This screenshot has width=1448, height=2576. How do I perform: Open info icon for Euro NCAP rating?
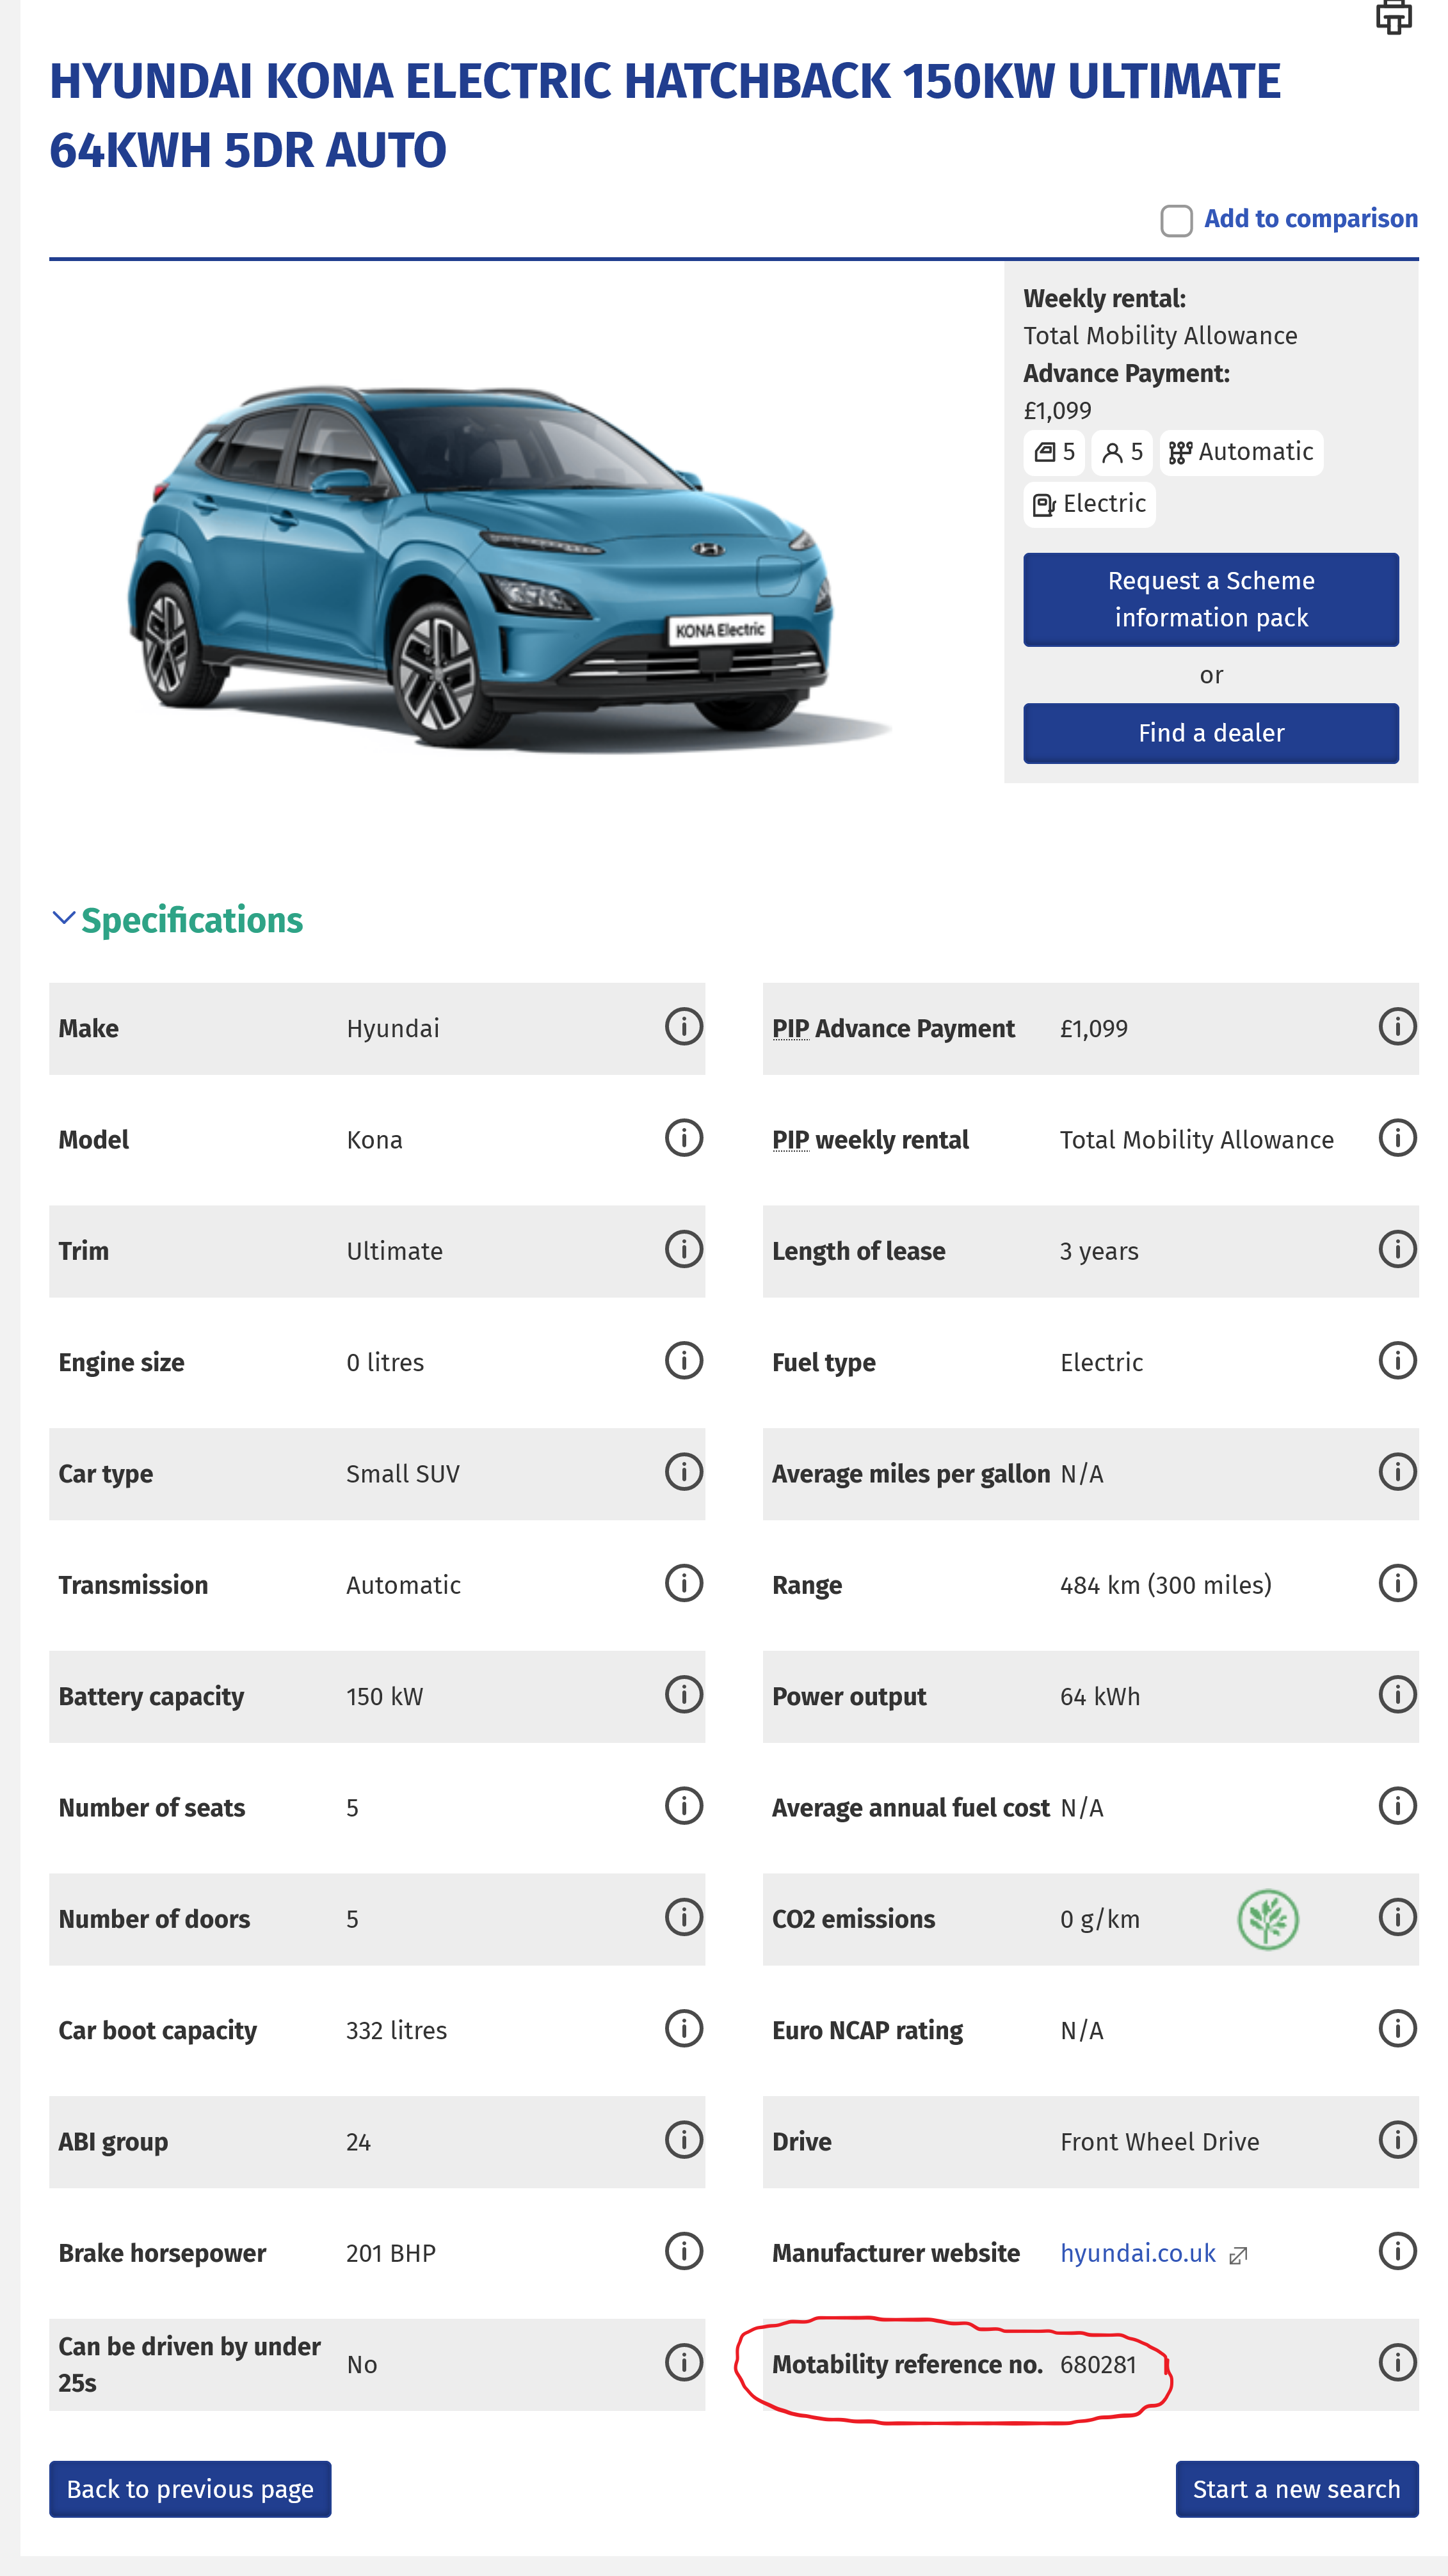coord(1397,2029)
